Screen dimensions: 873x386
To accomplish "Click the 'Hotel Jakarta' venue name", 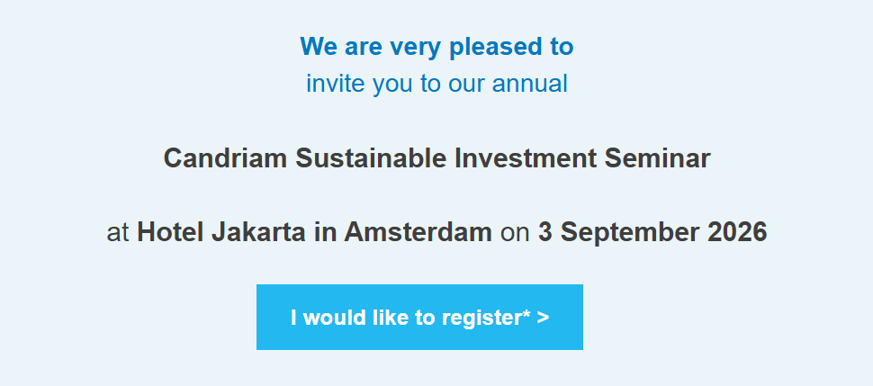I will tap(221, 232).
